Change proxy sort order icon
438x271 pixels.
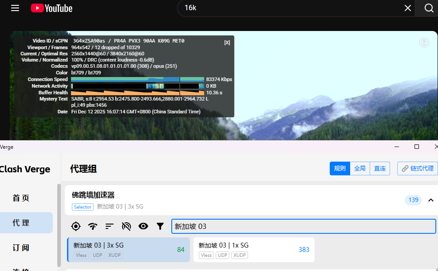click(x=110, y=226)
